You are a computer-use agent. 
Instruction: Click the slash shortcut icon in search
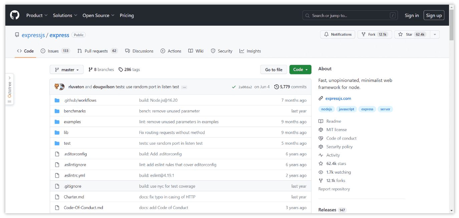pos(393,15)
